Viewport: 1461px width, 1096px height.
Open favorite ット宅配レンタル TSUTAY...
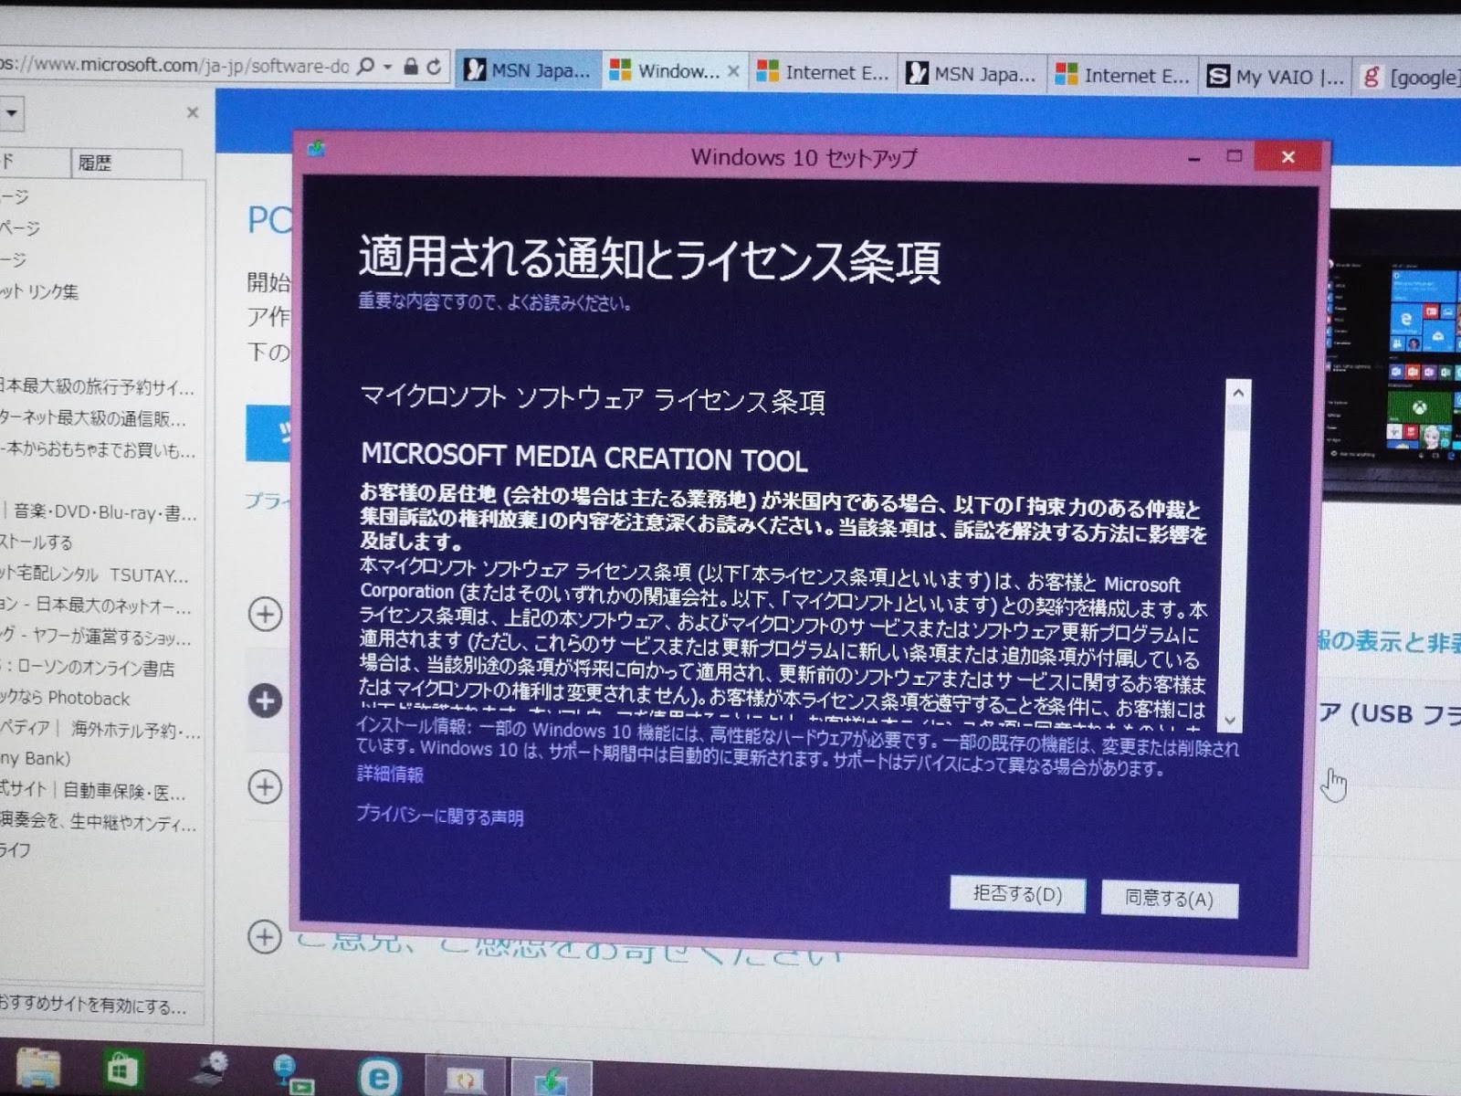coord(93,574)
